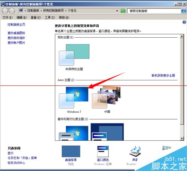
Task: Open the 编辑(E) menu
Action: coord(22,18)
